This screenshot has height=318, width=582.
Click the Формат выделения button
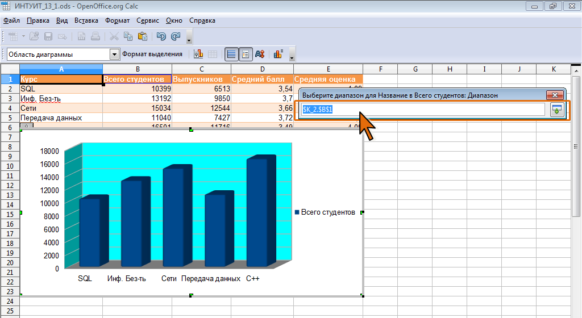152,54
